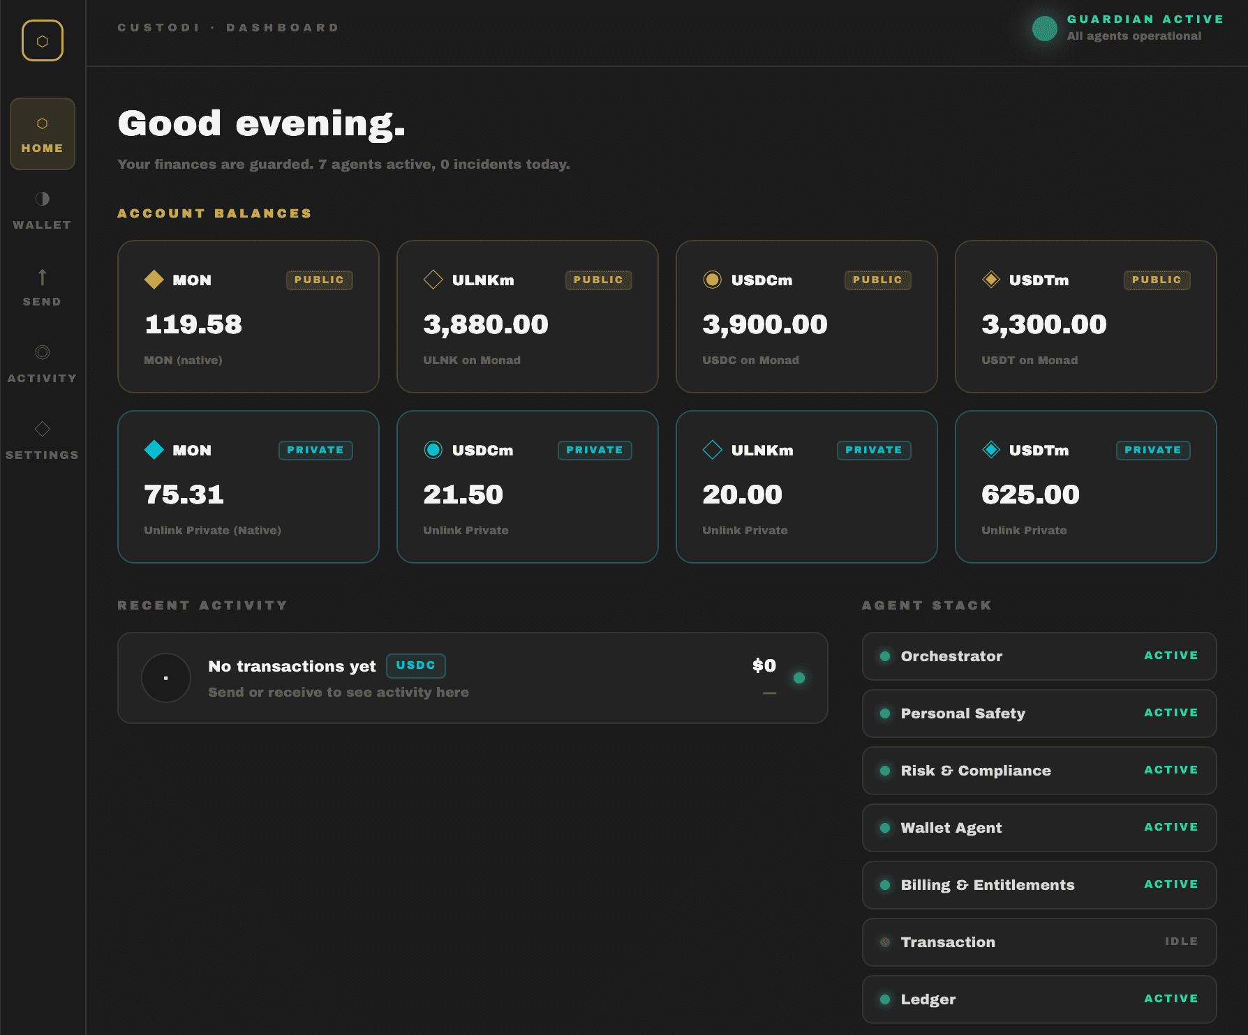
Task: Click the USDC chip in Recent Activity
Action: pos(415,666)
